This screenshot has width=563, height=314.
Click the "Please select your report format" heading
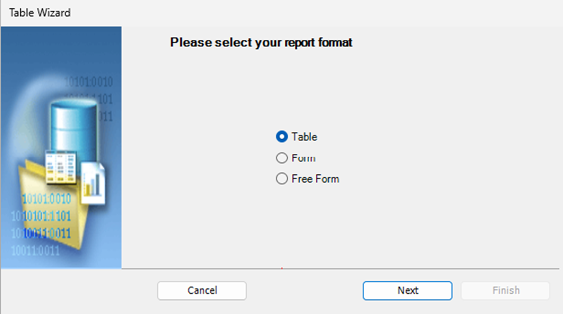(x=261, y=42)
